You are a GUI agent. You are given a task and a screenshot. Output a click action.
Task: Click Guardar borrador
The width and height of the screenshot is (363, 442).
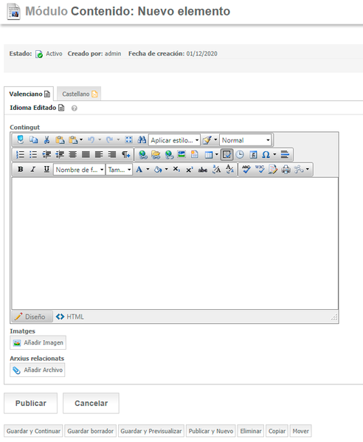click(91, 431)
